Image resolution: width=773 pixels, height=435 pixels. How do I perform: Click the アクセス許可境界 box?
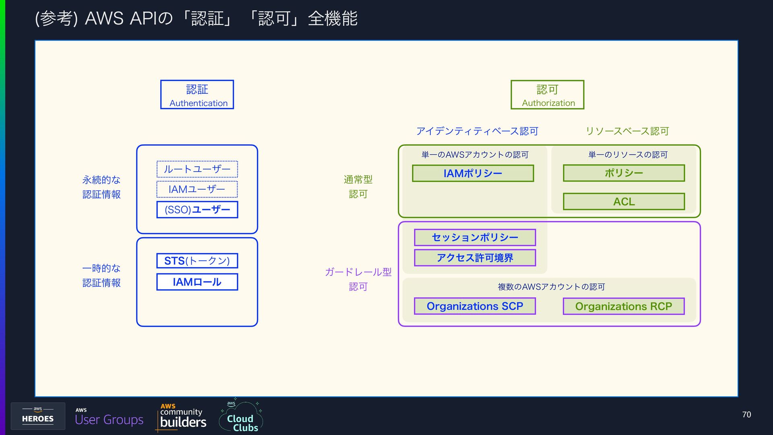[475, 258]
